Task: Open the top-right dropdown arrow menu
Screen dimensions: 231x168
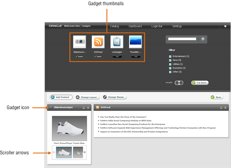Action: [x=225, y=26]
